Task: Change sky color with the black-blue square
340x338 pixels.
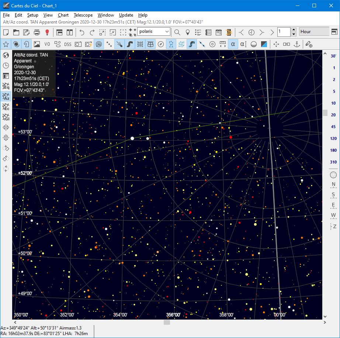Action: click(x=264, y=45)
